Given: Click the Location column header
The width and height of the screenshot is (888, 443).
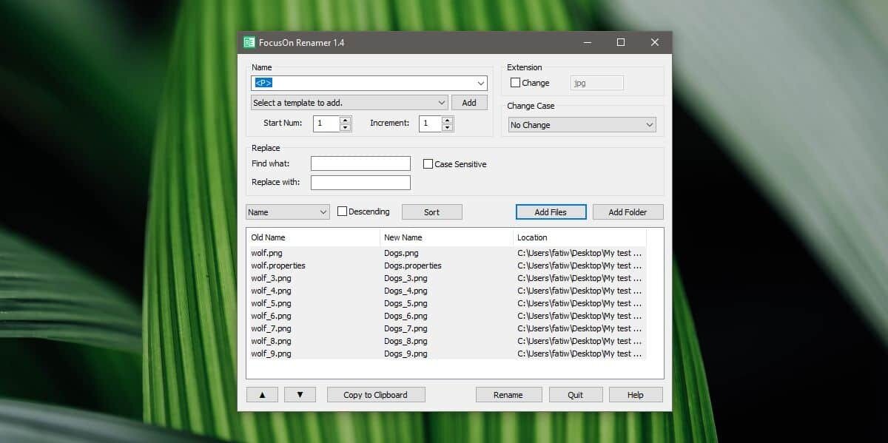Looking at the screenshot, I should point(579,237).
